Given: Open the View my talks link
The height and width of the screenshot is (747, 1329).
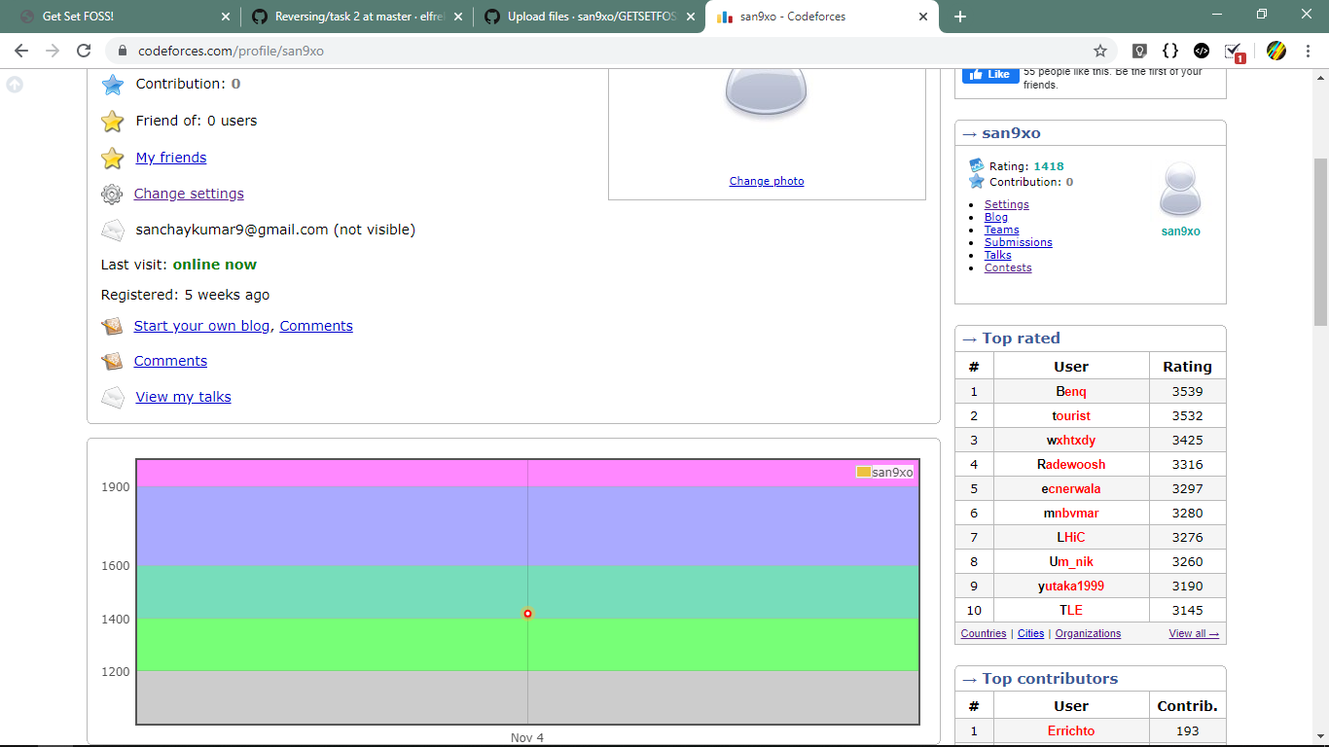Looking at the screenshot, I should [x=183, y=397].
